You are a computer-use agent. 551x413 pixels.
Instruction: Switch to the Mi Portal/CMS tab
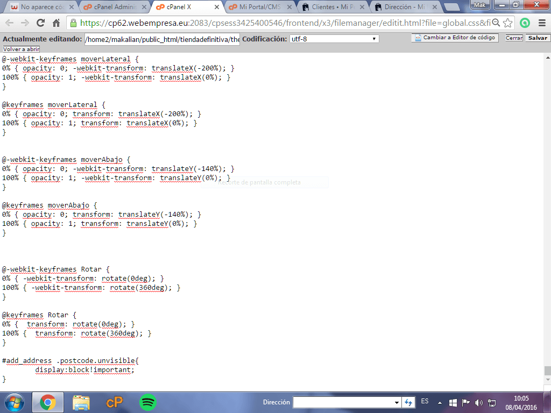[x=260, y=6]
